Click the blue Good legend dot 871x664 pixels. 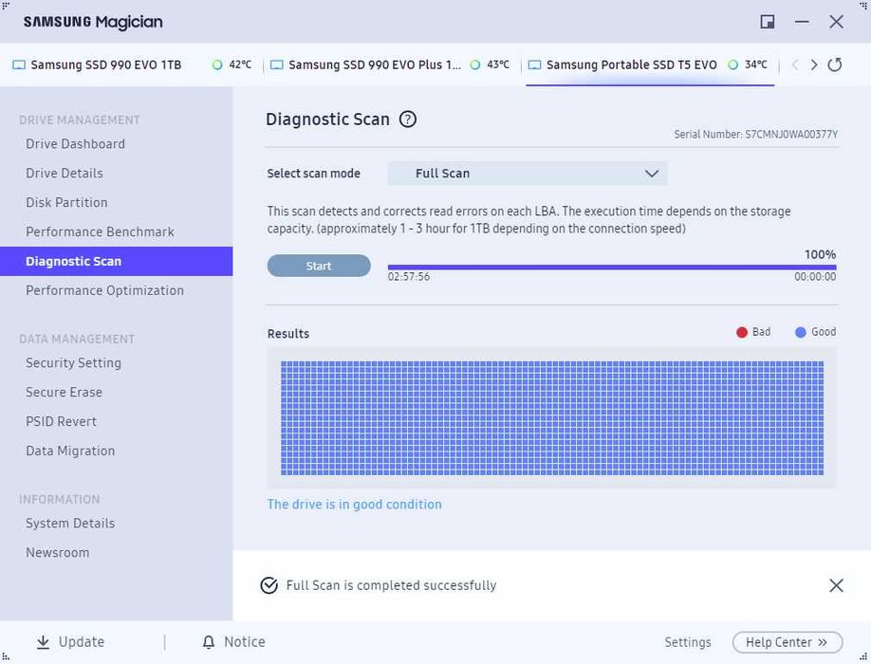point(801,332)
